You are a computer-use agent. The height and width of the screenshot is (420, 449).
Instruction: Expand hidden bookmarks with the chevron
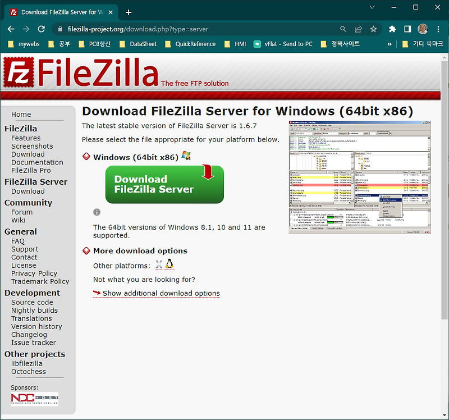391,43
